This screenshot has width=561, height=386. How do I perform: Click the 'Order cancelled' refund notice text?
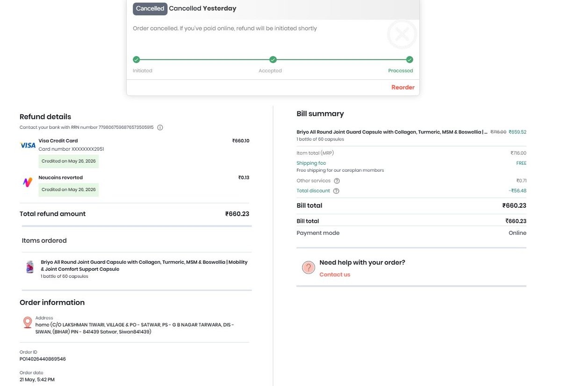[x=225, y=28]
